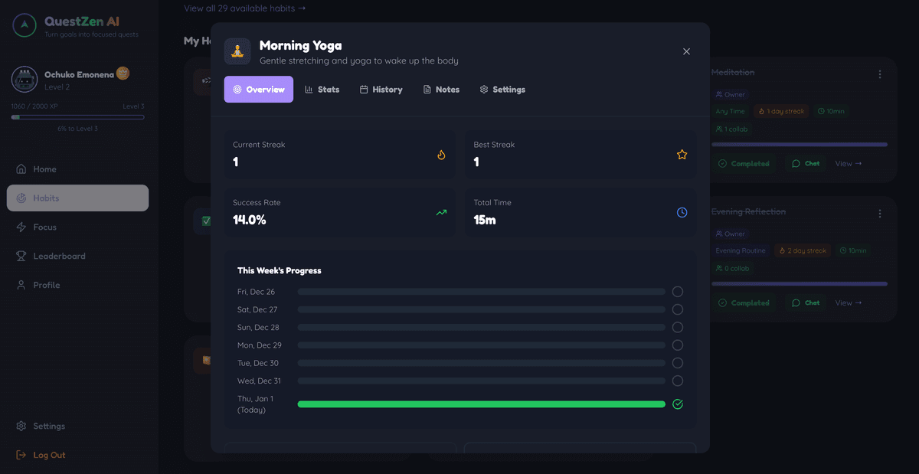The width and height of the screenshot is (919, 474).
Task: Click the flame icon beside Current Streak
Action: [x=441, y=154]
